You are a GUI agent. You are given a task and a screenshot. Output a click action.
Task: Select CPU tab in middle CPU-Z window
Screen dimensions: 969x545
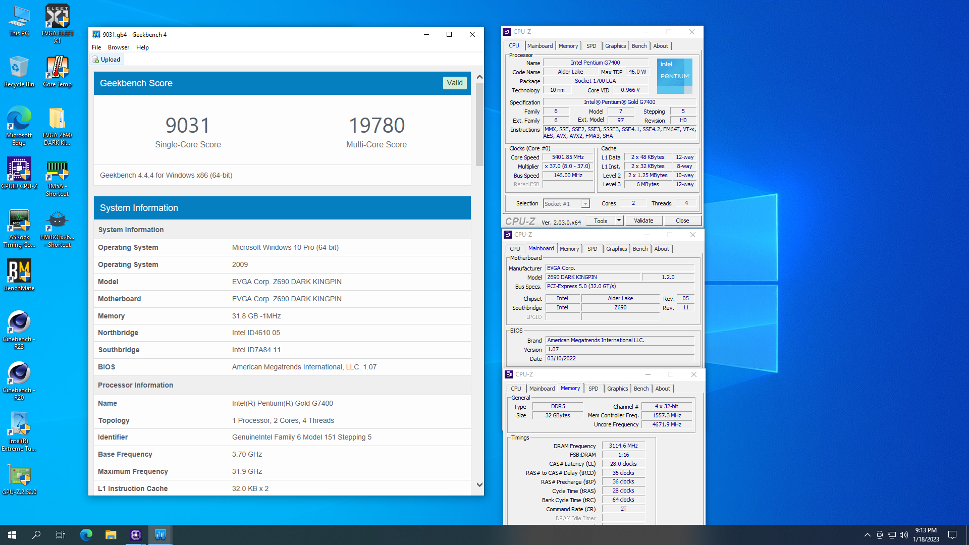click(515, 249)
